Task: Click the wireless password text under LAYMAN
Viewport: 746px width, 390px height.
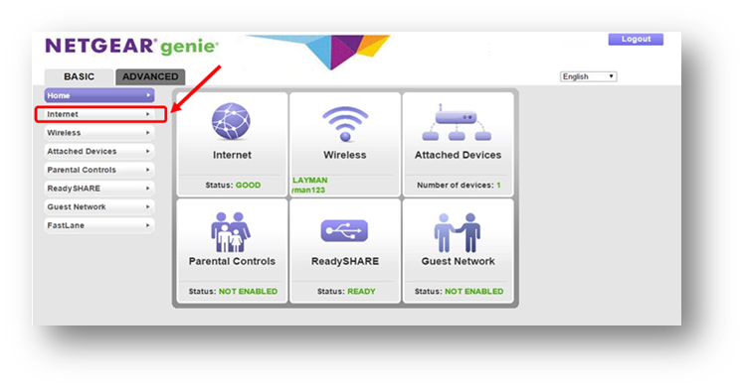Action: tap(308, 191)
